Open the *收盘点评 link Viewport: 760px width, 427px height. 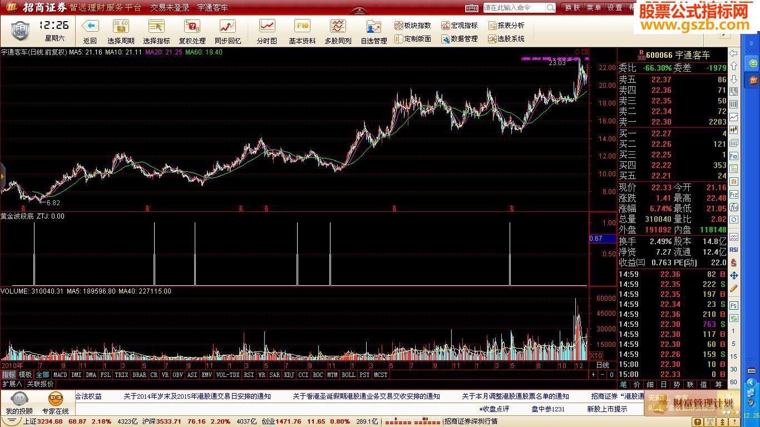coord(494,409)
